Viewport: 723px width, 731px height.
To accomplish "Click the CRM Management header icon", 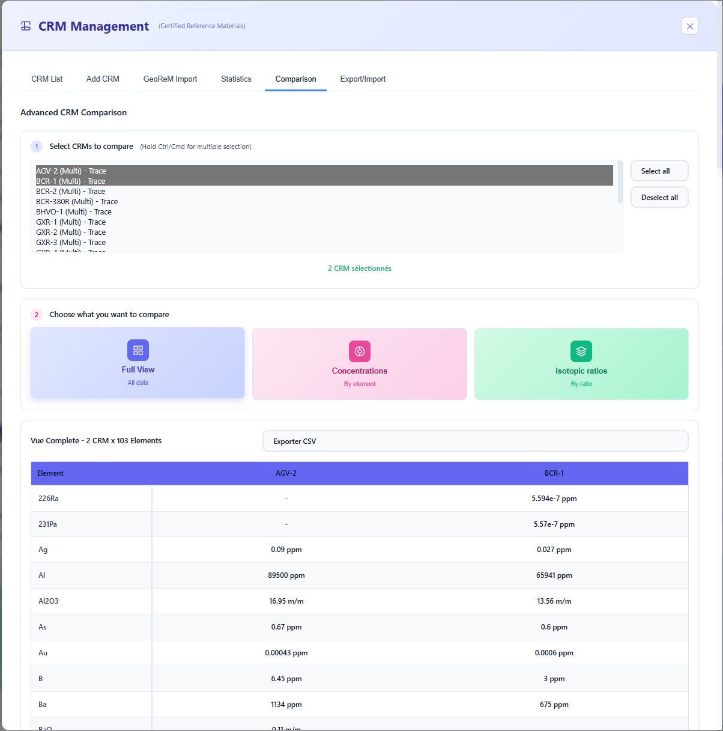I will (x=26, y=26).
